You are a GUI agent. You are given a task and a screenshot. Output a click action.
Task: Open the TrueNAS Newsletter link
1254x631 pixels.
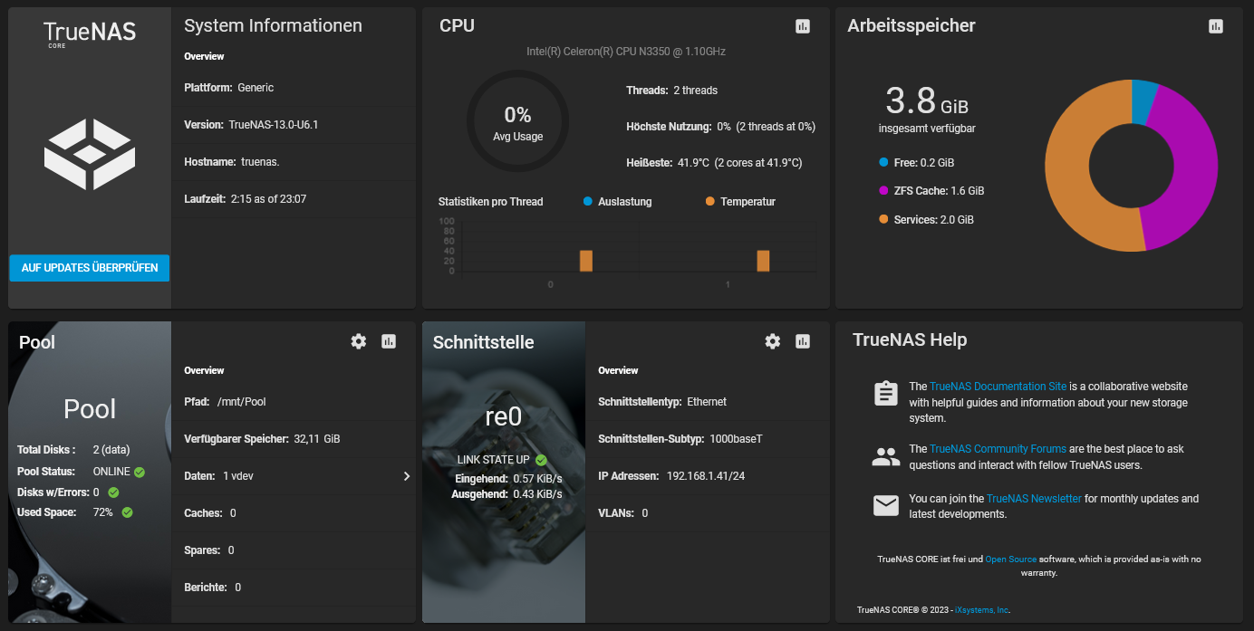tap(1034, 499)
